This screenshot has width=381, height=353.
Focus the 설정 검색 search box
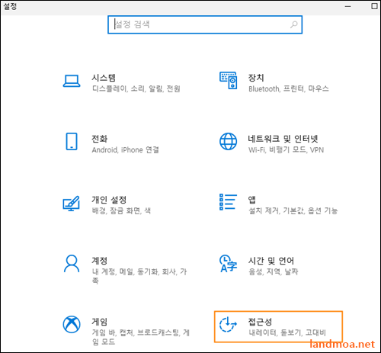click(x=205, y=24)
